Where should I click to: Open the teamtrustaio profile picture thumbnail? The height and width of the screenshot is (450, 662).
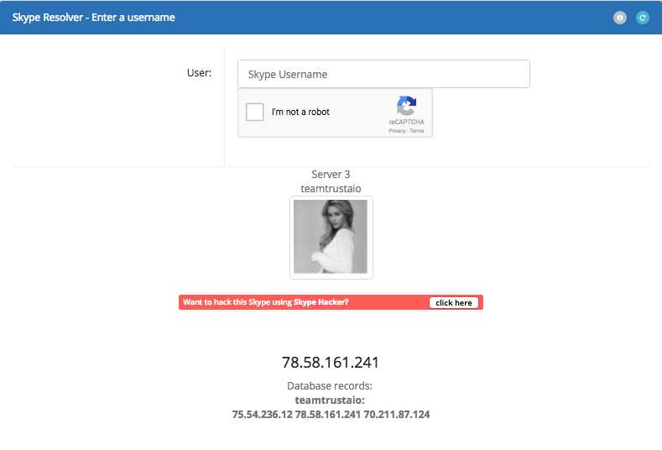tap(331, 237)
